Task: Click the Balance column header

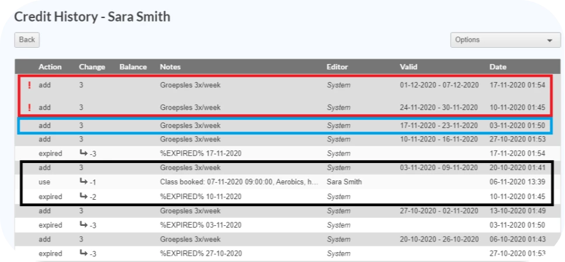Action: click(x=134, y=67)
